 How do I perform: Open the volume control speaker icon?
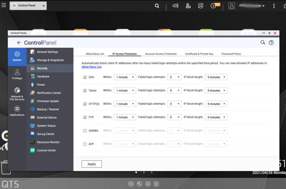(175, 6)
